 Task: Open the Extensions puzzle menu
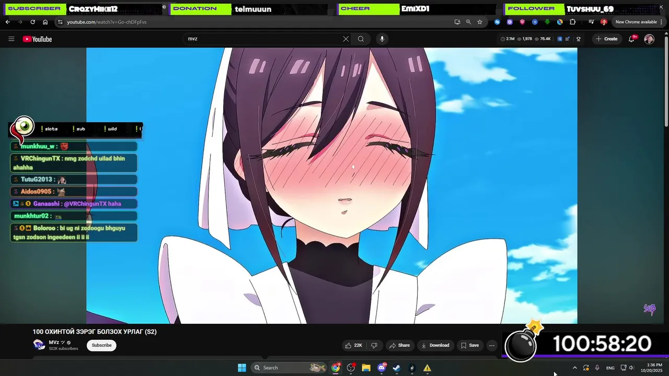coord(572,22)
